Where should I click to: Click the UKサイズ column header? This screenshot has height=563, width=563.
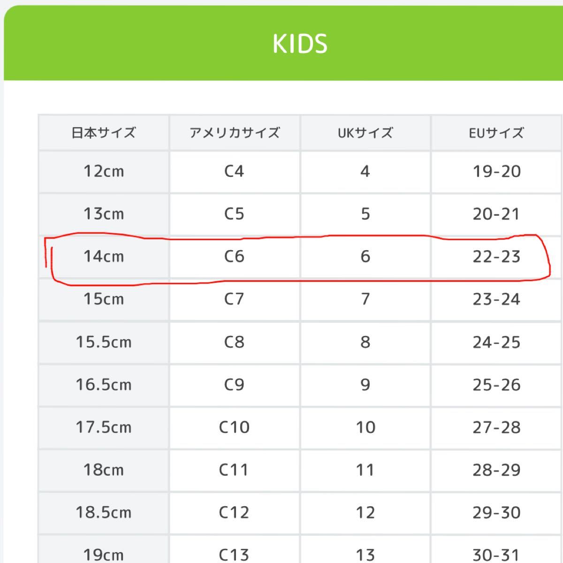(365, 133)
